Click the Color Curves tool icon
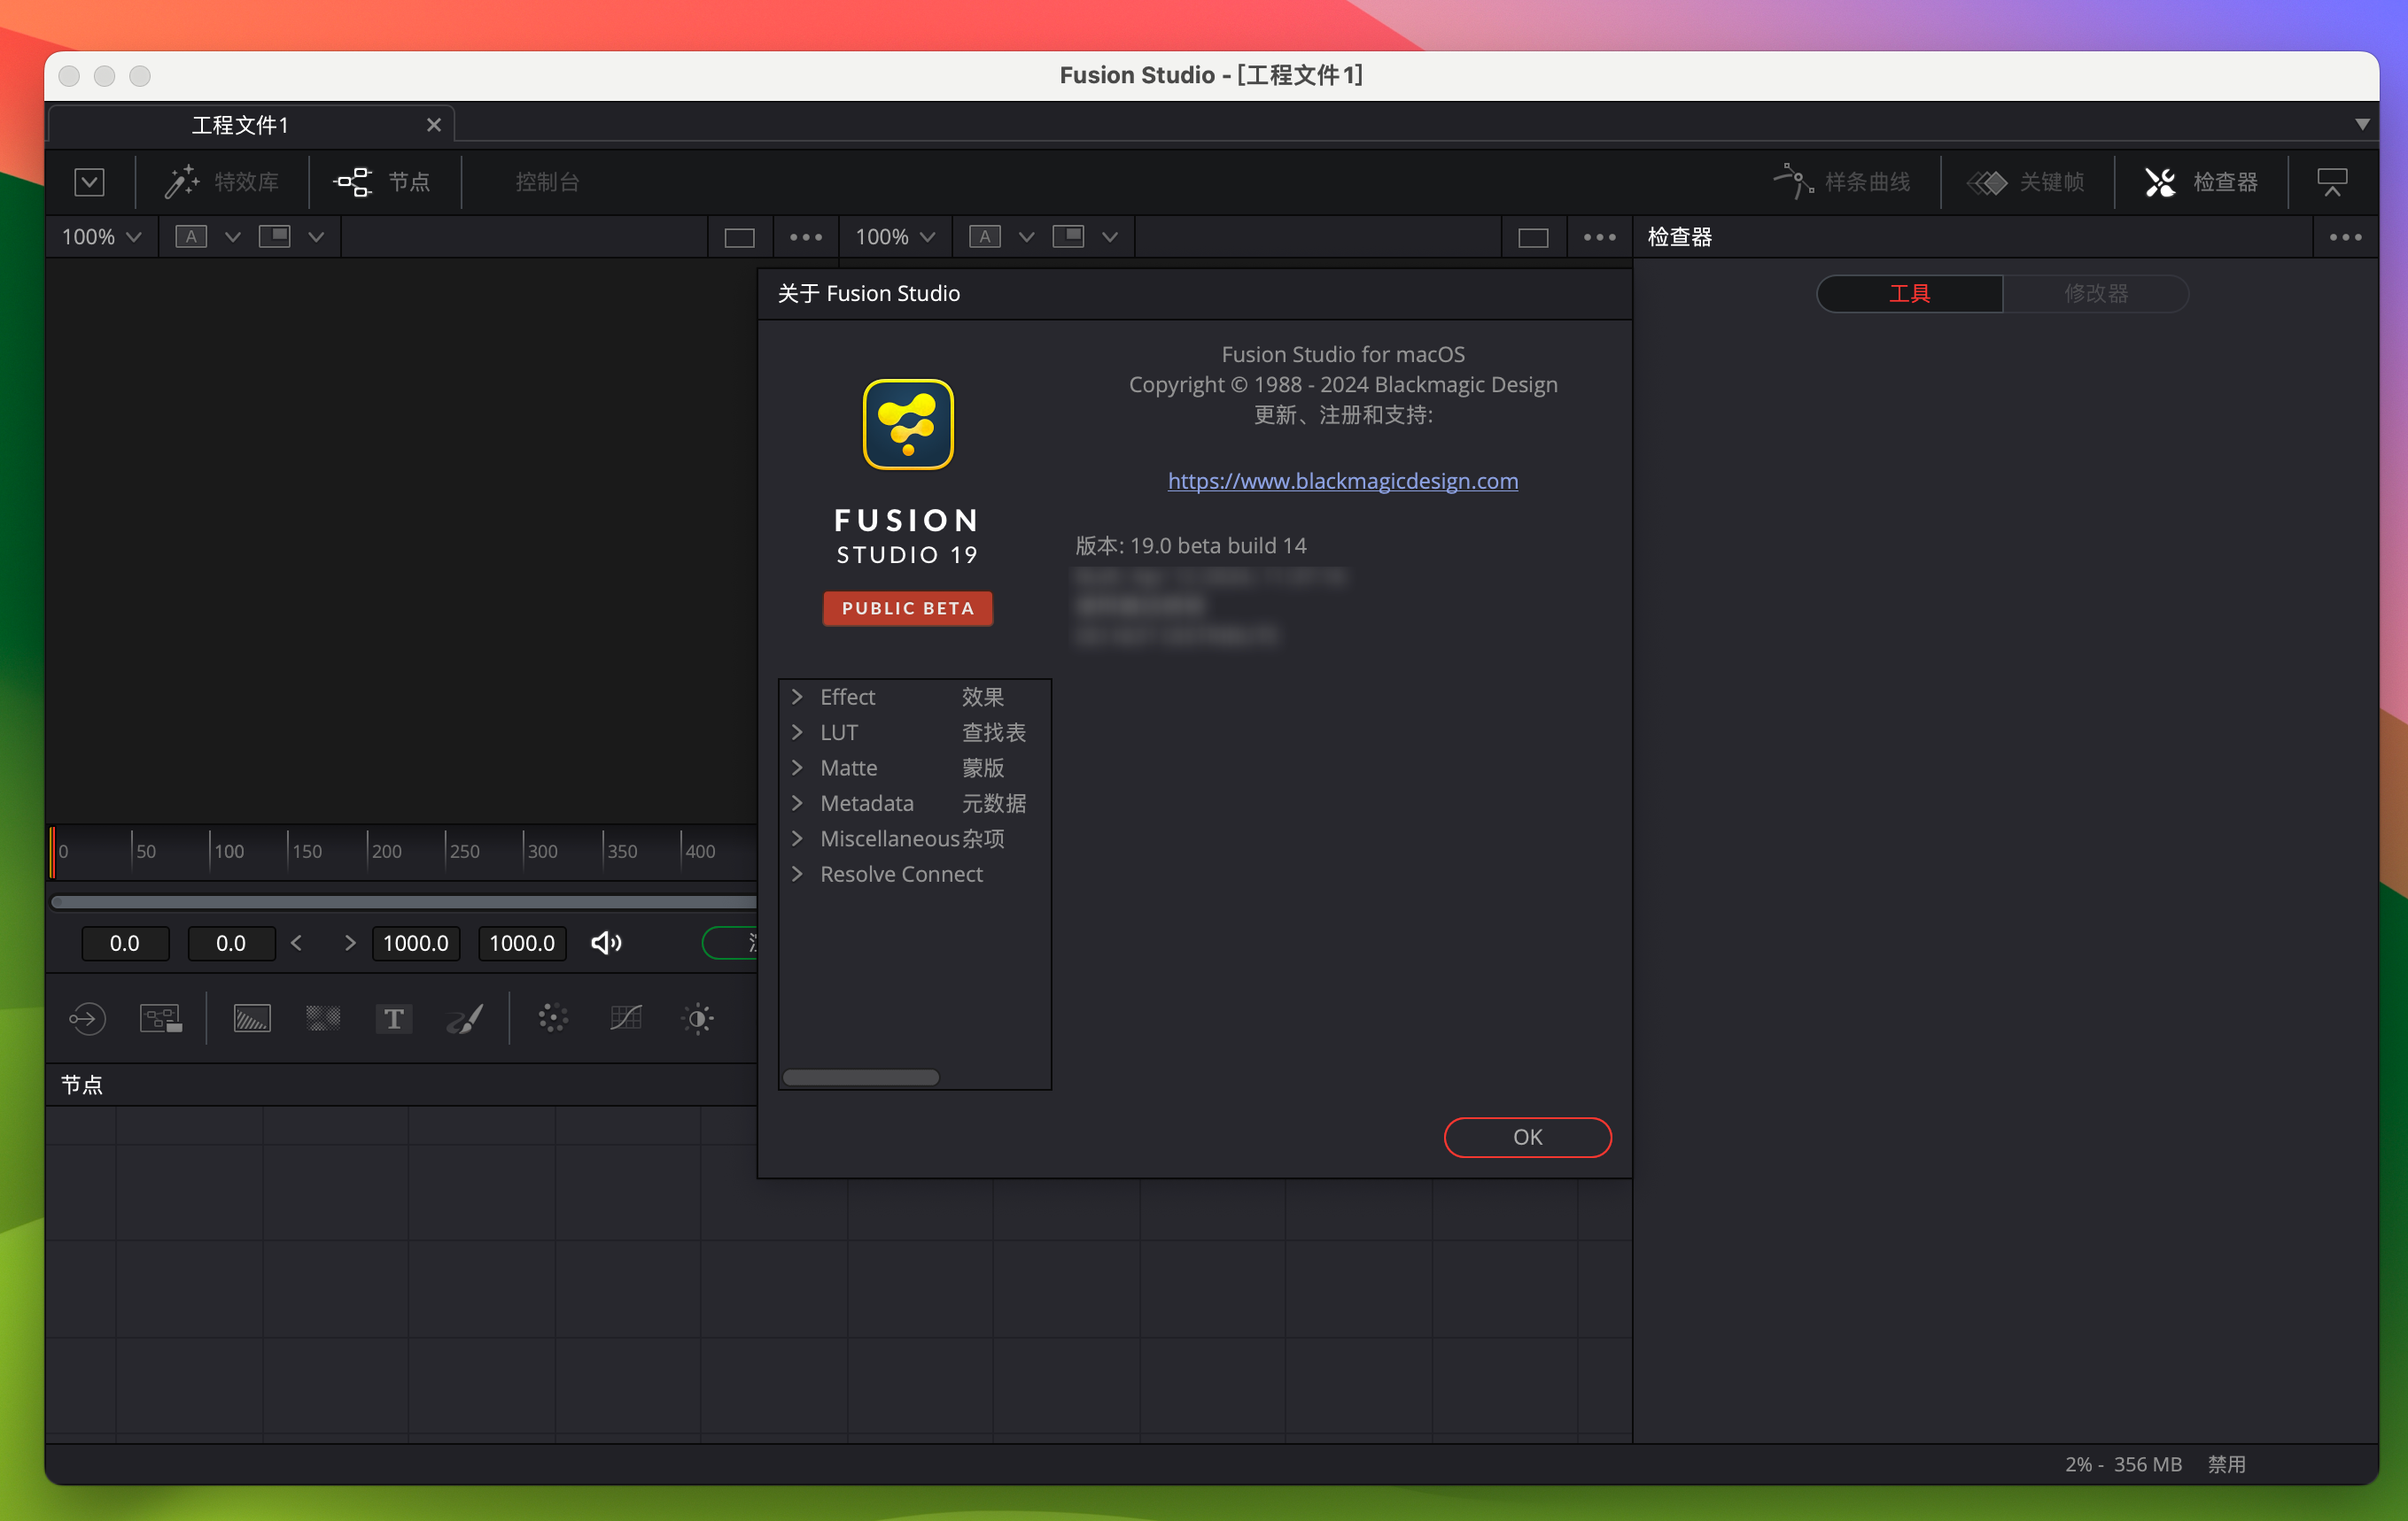The width and height of the screenshot is (2408, 1521). tap(626, 1018)
